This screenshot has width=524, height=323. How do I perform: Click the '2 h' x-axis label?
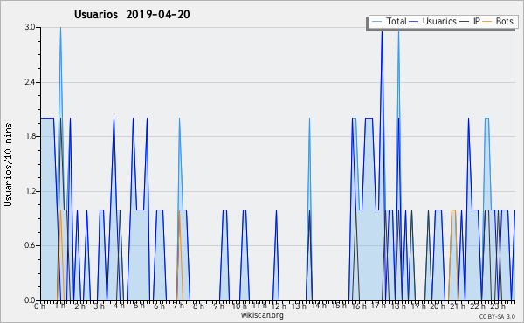pos(79,306)
